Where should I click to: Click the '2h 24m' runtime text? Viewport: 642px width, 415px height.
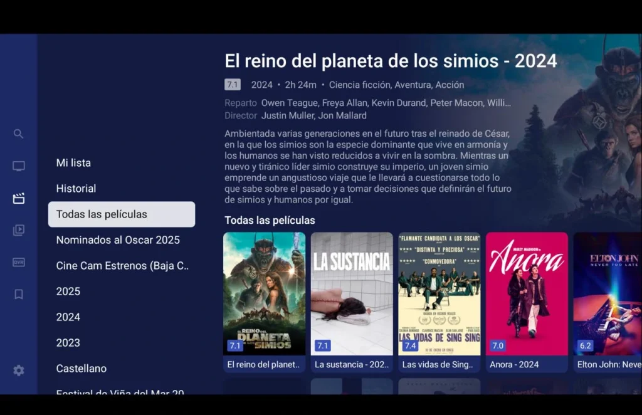point(300,85)
